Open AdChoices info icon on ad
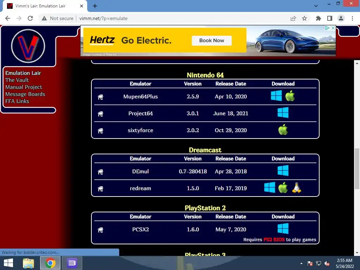 pos(327,28)
